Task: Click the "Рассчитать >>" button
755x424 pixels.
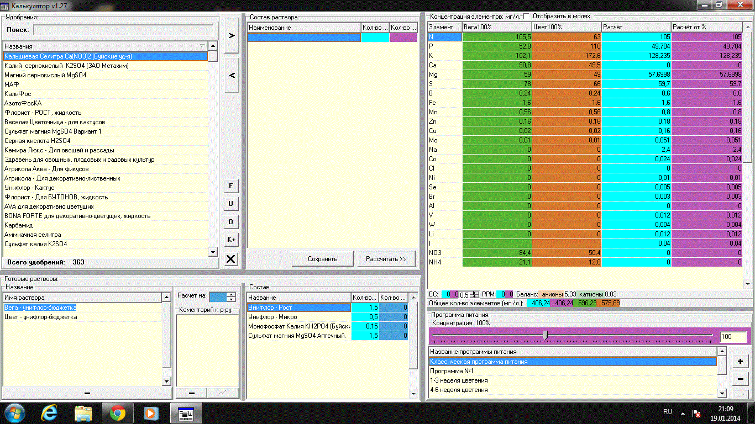Action: click(385, 259)
